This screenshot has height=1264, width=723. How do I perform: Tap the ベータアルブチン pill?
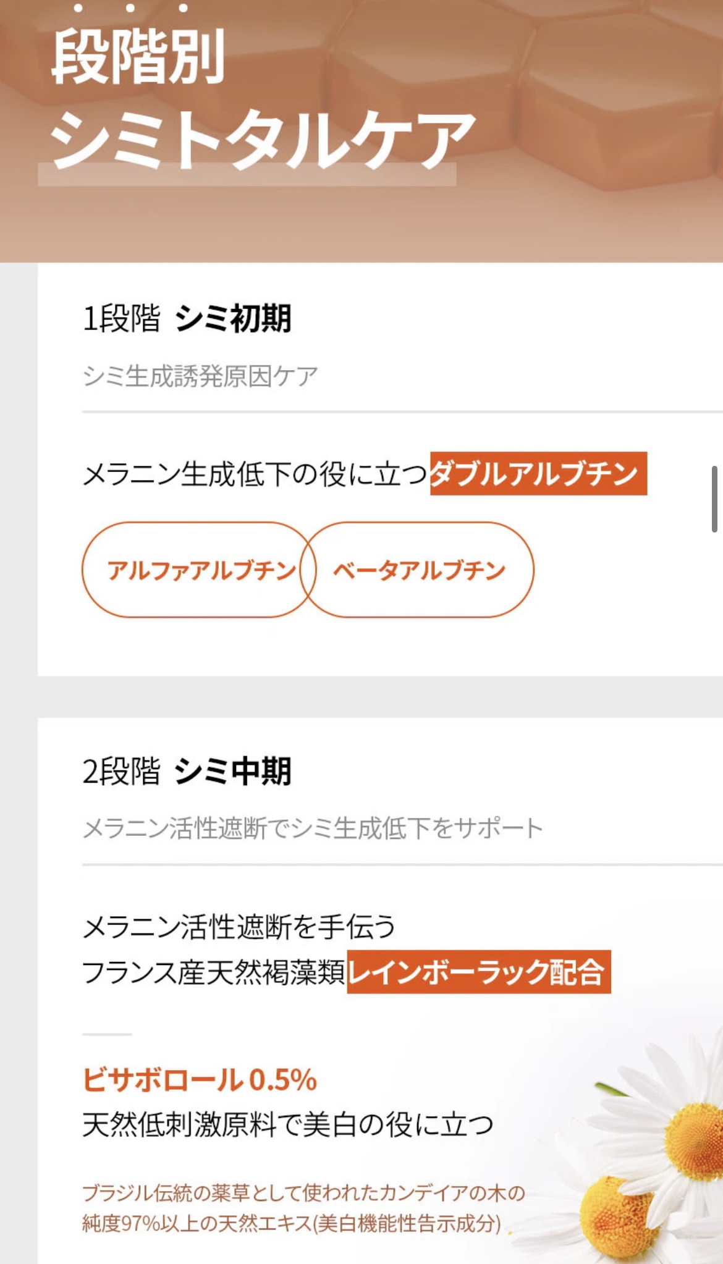click(420, 570)
